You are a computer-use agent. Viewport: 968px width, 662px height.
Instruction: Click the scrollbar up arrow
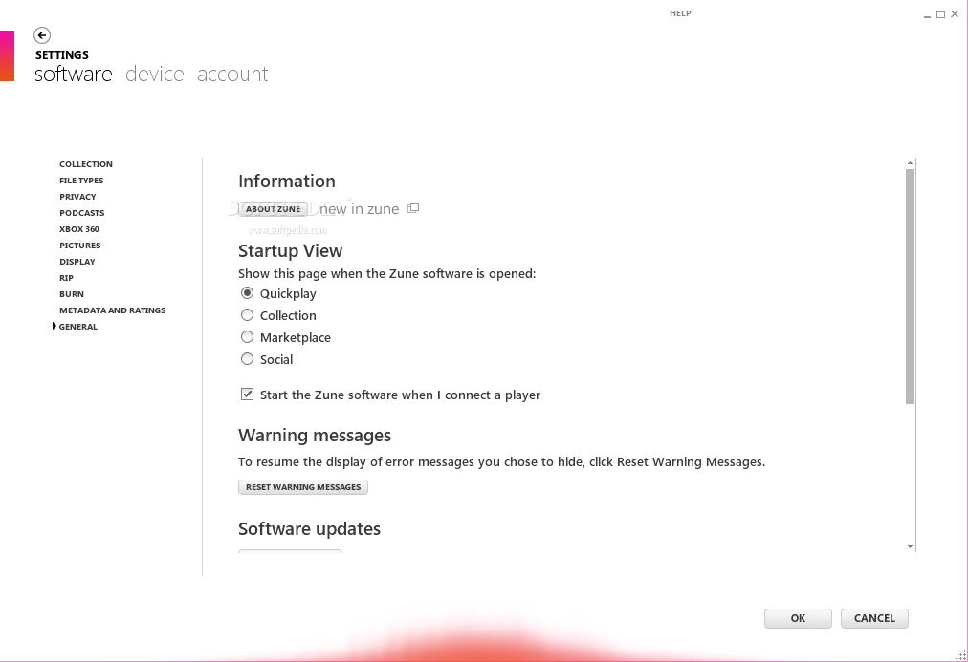pos(910,163)
